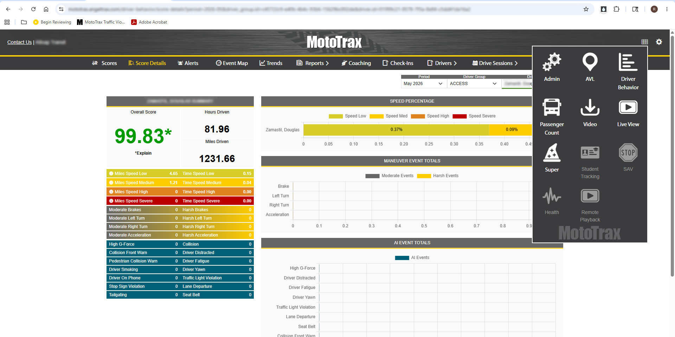Click the 0.09% Speed Med bar segment
Screen dimensions: 675x337
pos(510,130)
